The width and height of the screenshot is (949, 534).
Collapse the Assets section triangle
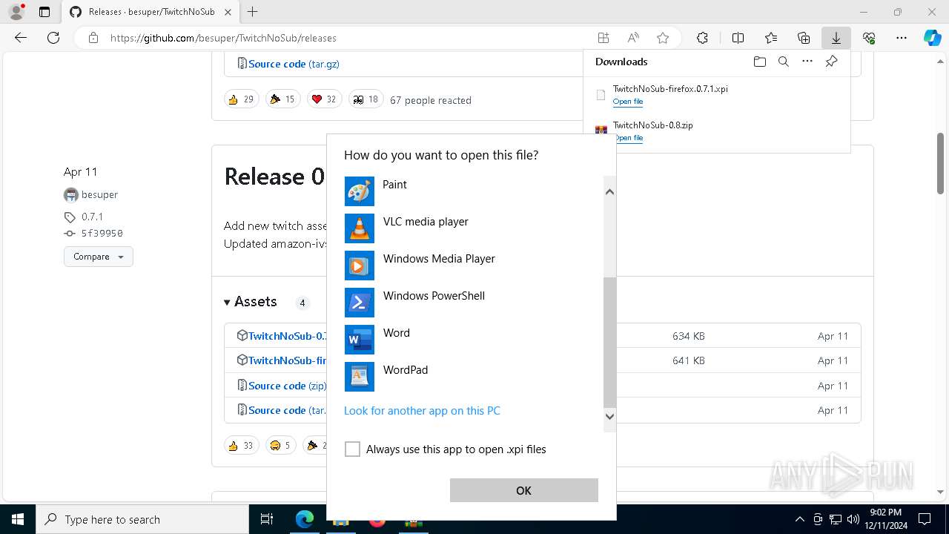point(227,303)
